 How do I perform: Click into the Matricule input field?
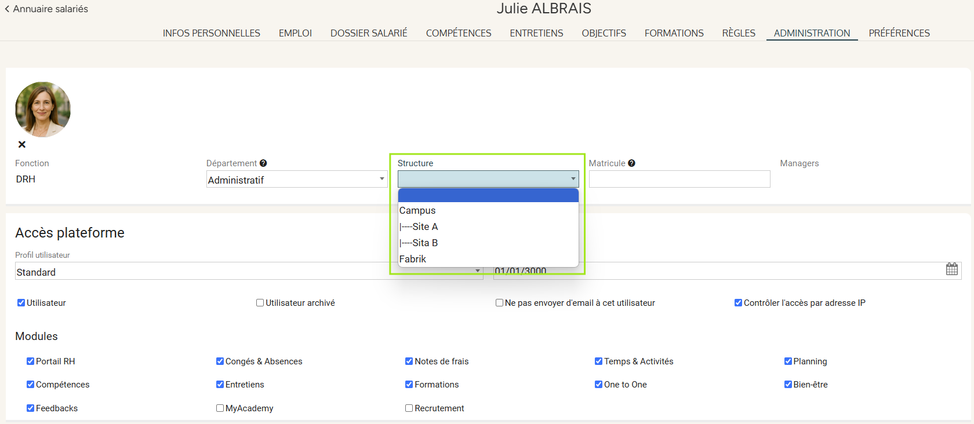tap(679, 180)
